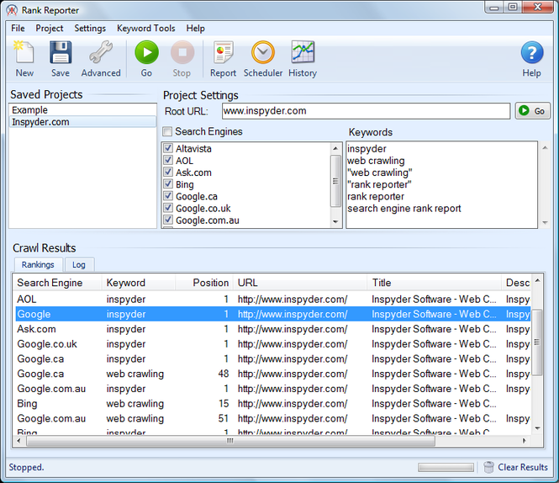Open the Report toolbar icon
The width and height of the screenshot is (559, 483).
pos(223,52)
